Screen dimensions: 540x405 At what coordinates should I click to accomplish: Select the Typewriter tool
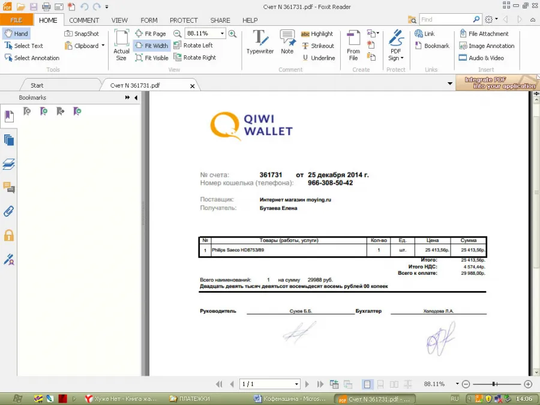(x=260, y=42)
